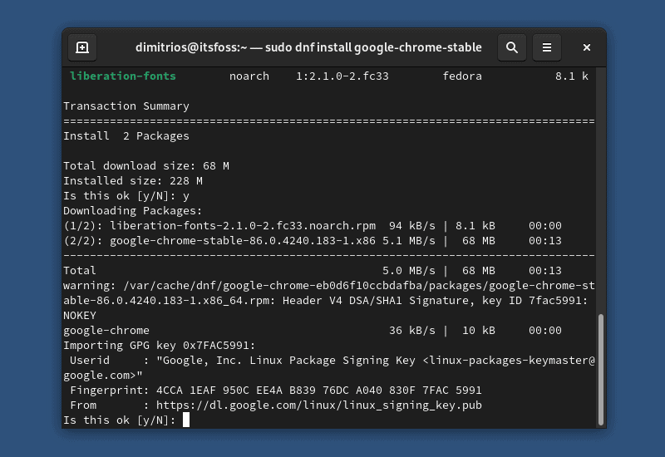Click the 'Installed size: 228 M' line
Image resolution: width=665 pixels, height=457 pixels.
point(133,181)
